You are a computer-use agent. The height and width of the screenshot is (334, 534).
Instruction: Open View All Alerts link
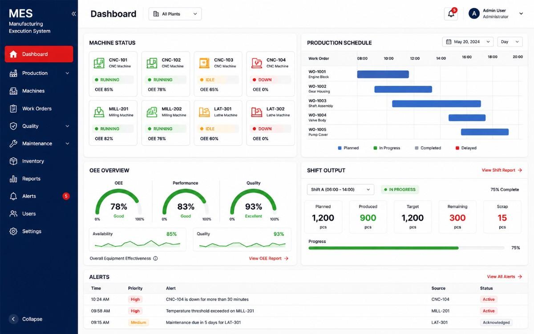pyautogui.click(x=505, y=277)
